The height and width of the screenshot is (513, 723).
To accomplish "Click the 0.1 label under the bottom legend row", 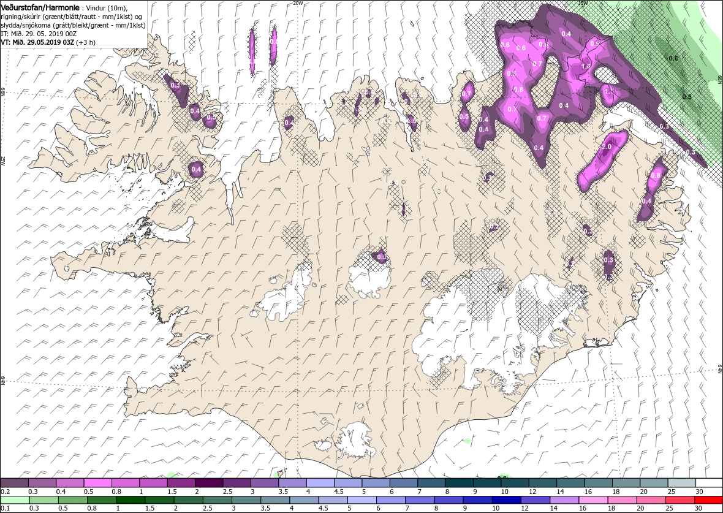I will coord(5,508).
